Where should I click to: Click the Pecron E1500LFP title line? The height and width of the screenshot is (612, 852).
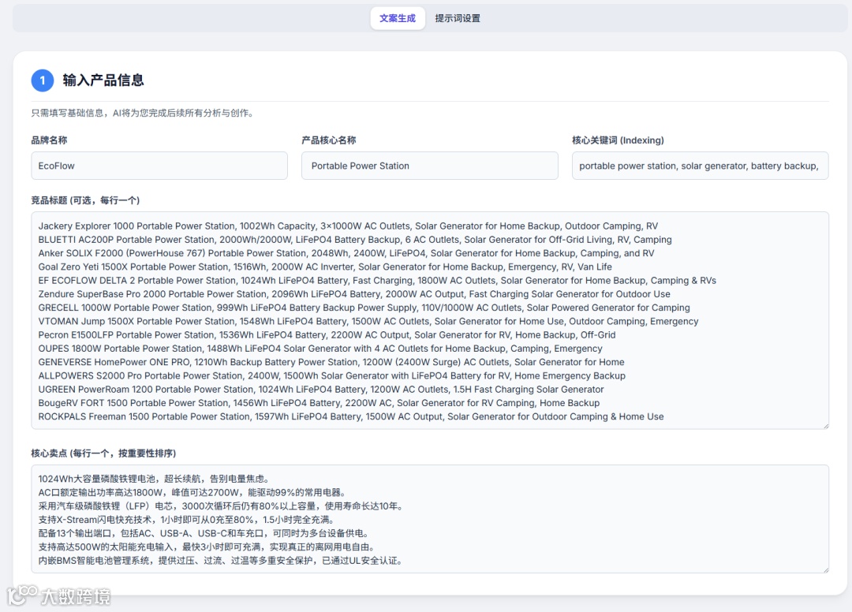click(327, 334)
